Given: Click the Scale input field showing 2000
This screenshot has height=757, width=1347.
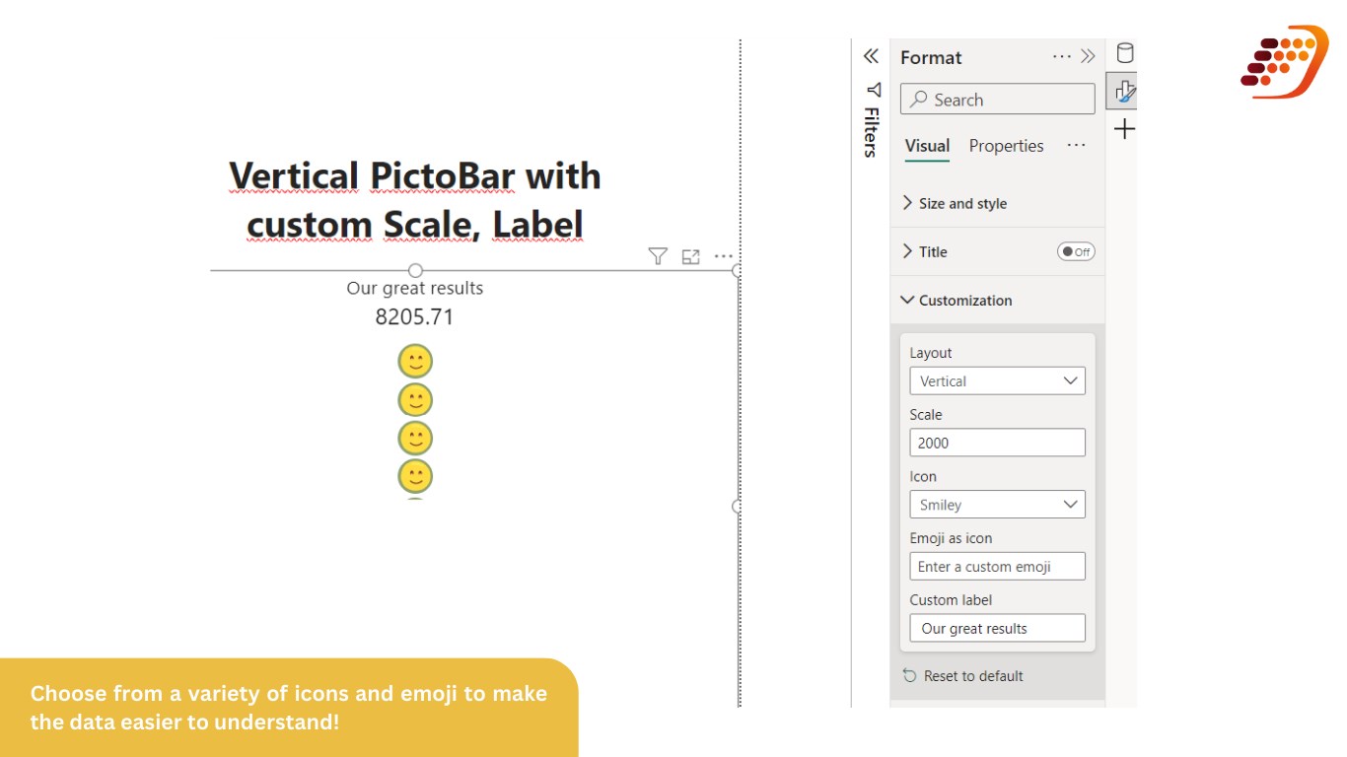Looking at the screenshot, I should click(997, 443).
